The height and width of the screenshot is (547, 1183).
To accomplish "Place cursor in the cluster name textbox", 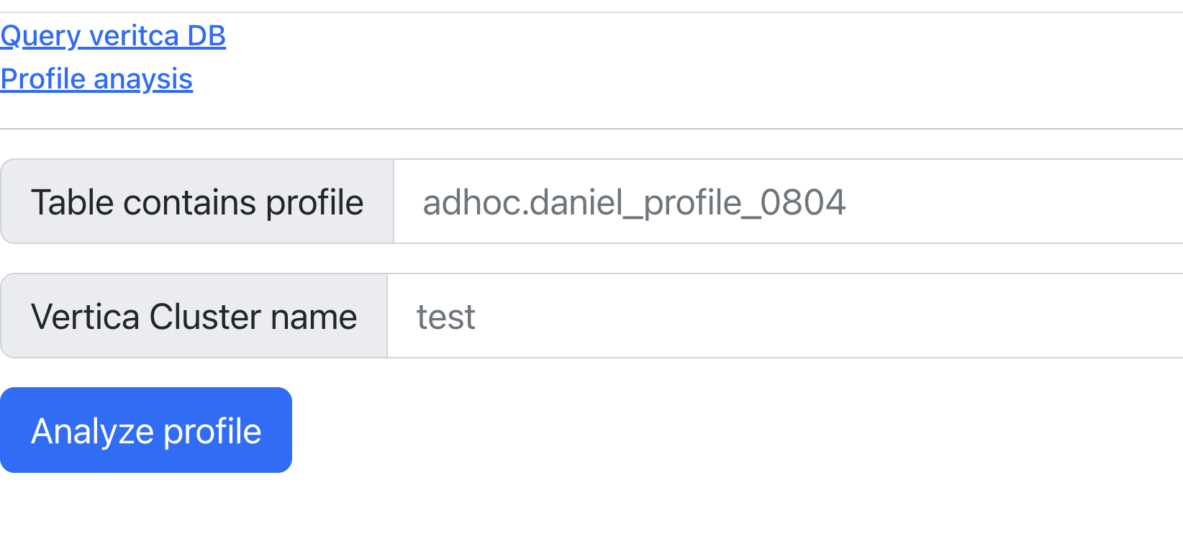I will point(784,316).
